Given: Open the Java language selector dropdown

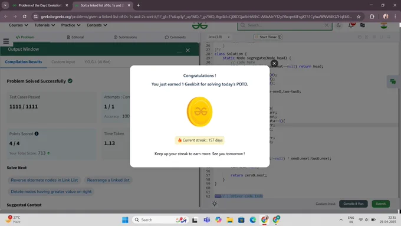Looking at the screenshot, I should point(219,37).
